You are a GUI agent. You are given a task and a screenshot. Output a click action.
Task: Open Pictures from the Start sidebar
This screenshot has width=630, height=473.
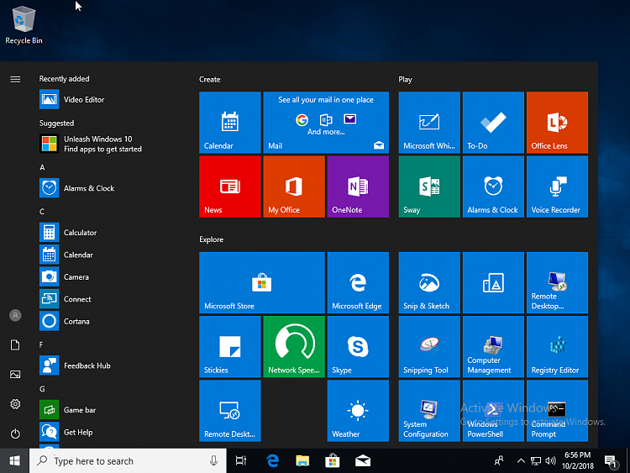(15, 375)
